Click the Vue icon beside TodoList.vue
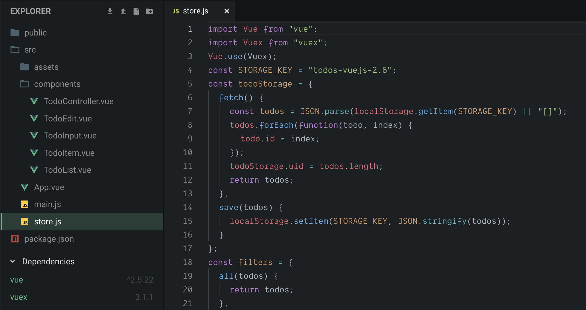 click(34, 170)
